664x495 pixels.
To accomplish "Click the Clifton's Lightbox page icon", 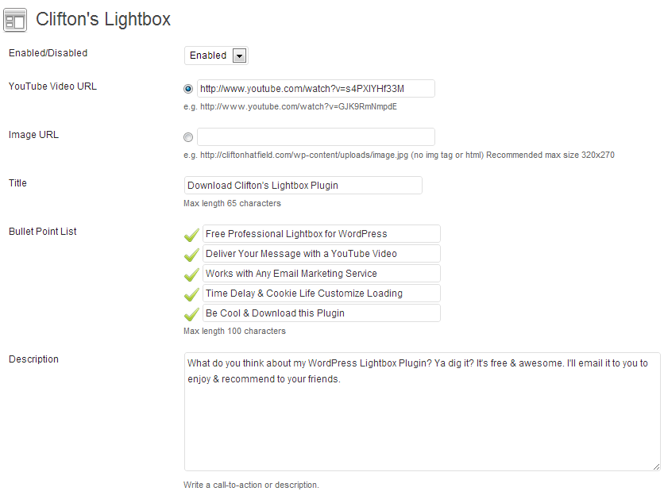I will tap(15, 20).
